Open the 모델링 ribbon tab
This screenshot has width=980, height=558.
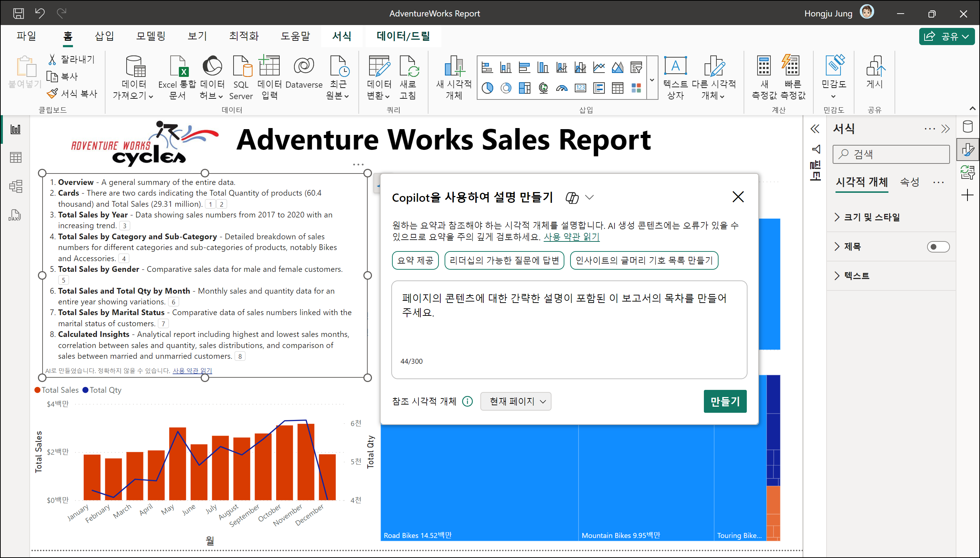pos(151,36)
